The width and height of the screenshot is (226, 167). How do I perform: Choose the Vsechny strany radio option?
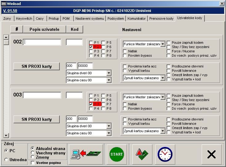click(x=33, y=153)
